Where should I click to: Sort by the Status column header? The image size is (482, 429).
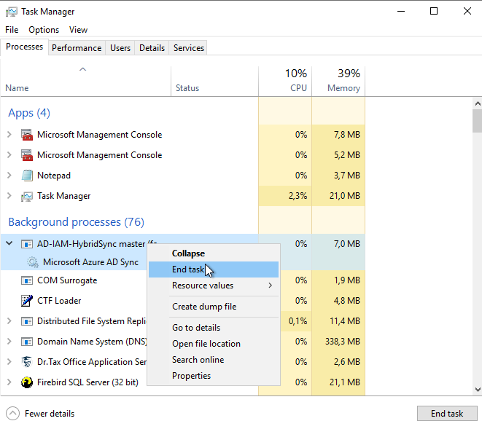click(214, 82)
